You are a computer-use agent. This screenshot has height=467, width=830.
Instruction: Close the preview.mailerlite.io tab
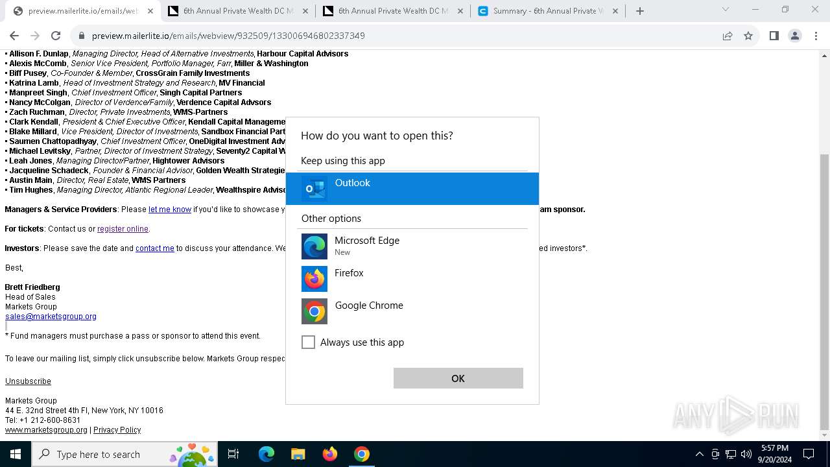(x=150, y=11)
